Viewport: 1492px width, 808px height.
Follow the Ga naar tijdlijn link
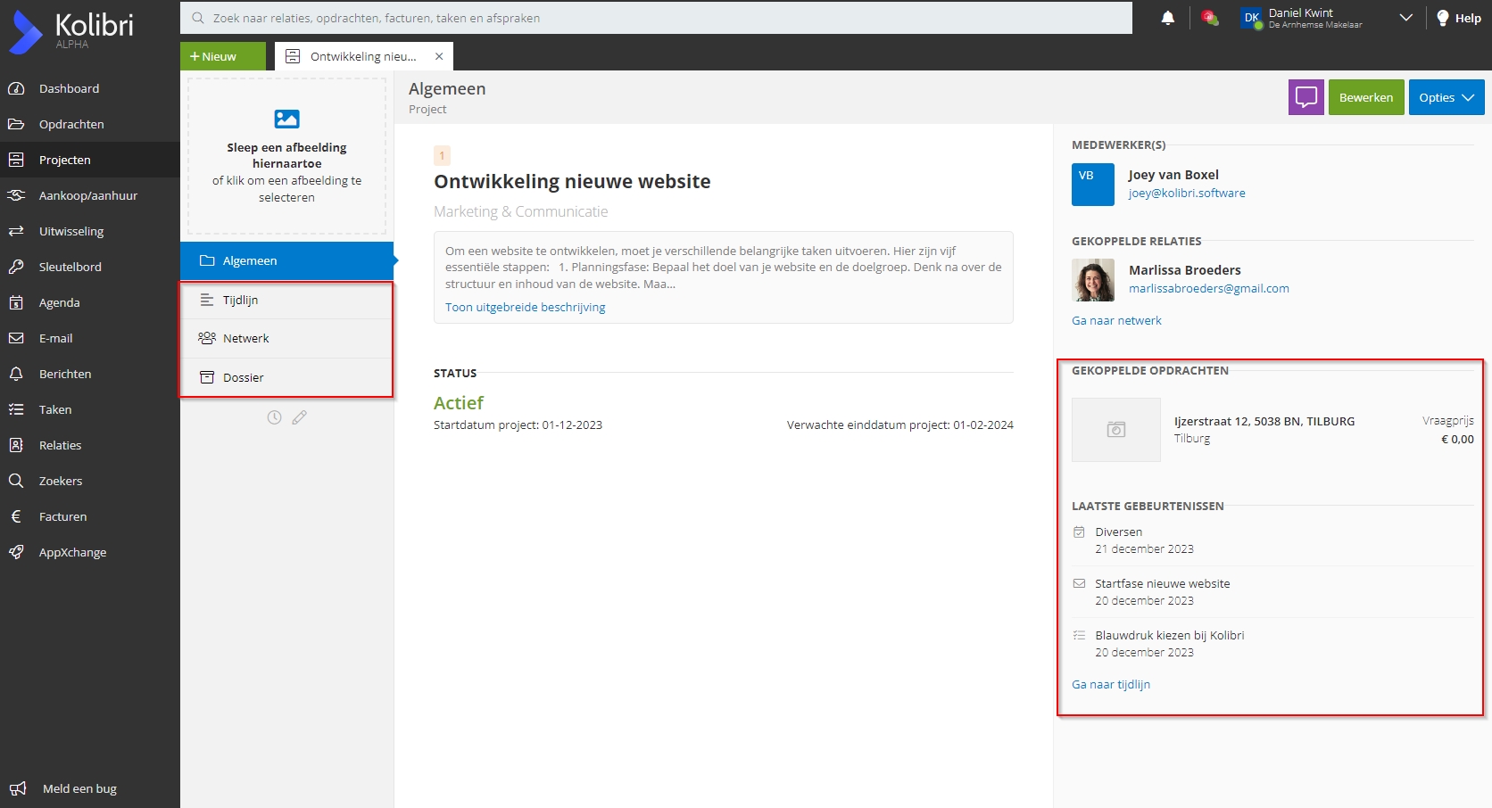coord(1111,684)
